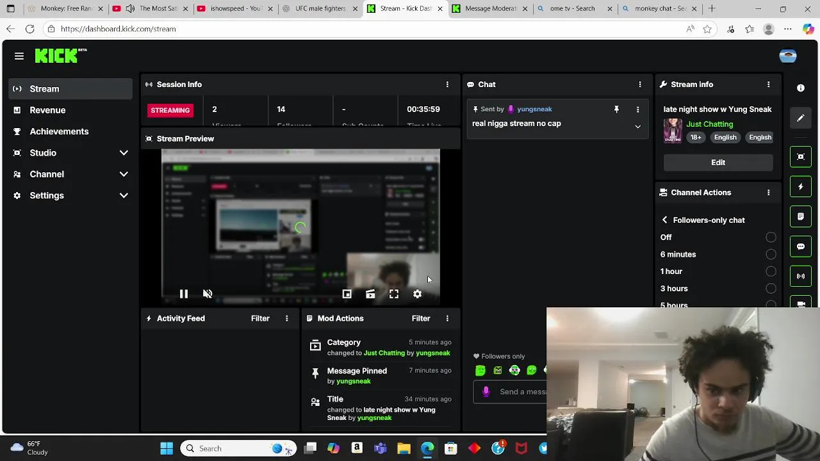Unpin the pinned chat message with pin icon
Screen dimensions: 820x461
[x=616, y=109]
